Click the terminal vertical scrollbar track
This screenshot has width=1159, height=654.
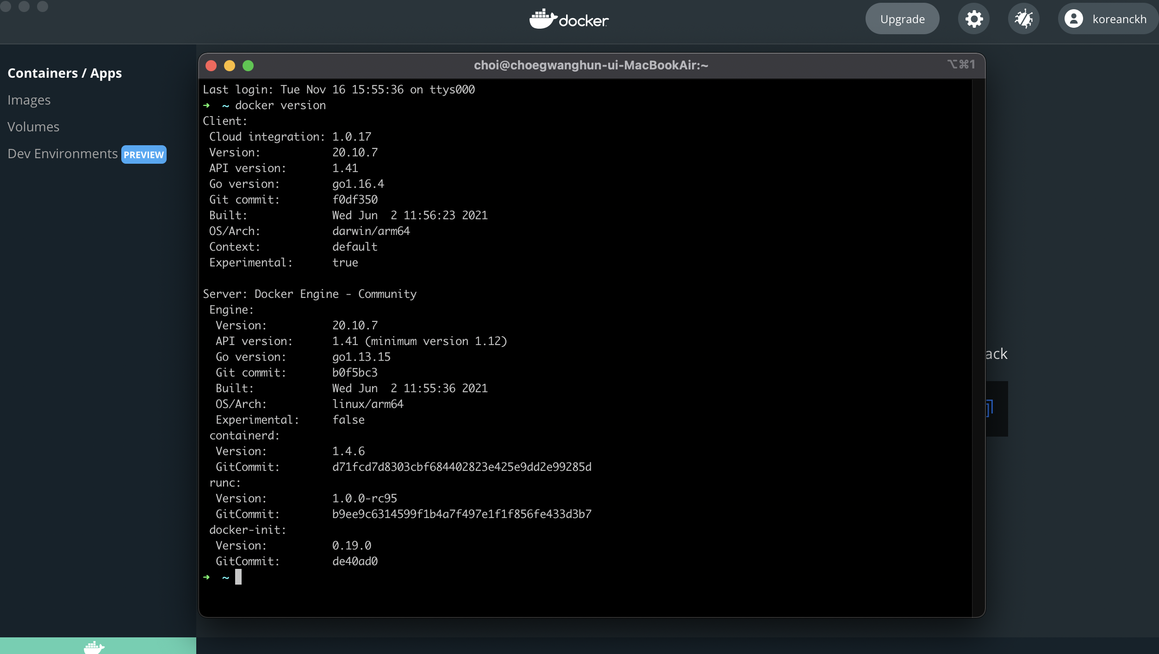(x=978, y=347)
